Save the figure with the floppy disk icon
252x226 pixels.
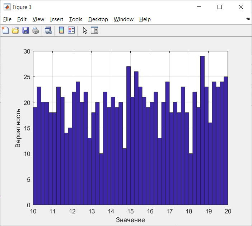(25, 30)
